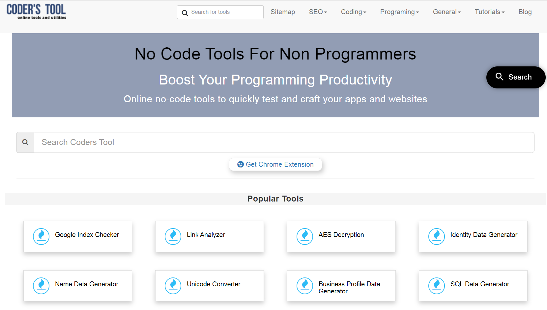Click the magnifier icon beside Search Coders Tool
Screen dimensions: 547x310
click(25, 142)
